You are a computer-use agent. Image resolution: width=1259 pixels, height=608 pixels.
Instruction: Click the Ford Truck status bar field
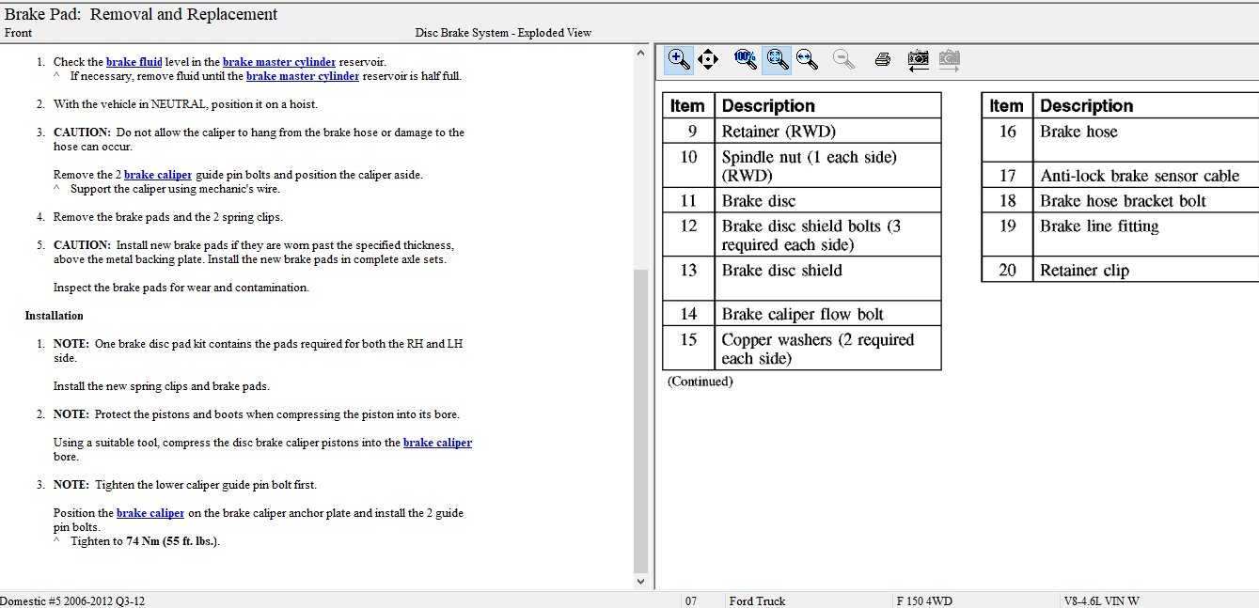coord(756,600)
